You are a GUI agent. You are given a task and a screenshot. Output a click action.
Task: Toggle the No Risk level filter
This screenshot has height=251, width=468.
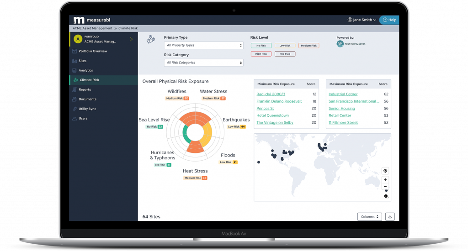(261, 46)
